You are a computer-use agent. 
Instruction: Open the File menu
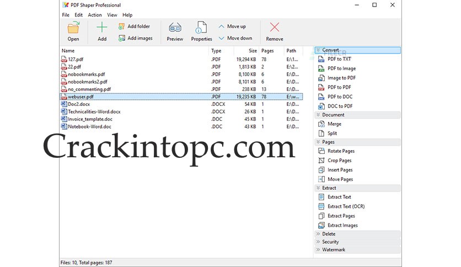pos(66,15)
